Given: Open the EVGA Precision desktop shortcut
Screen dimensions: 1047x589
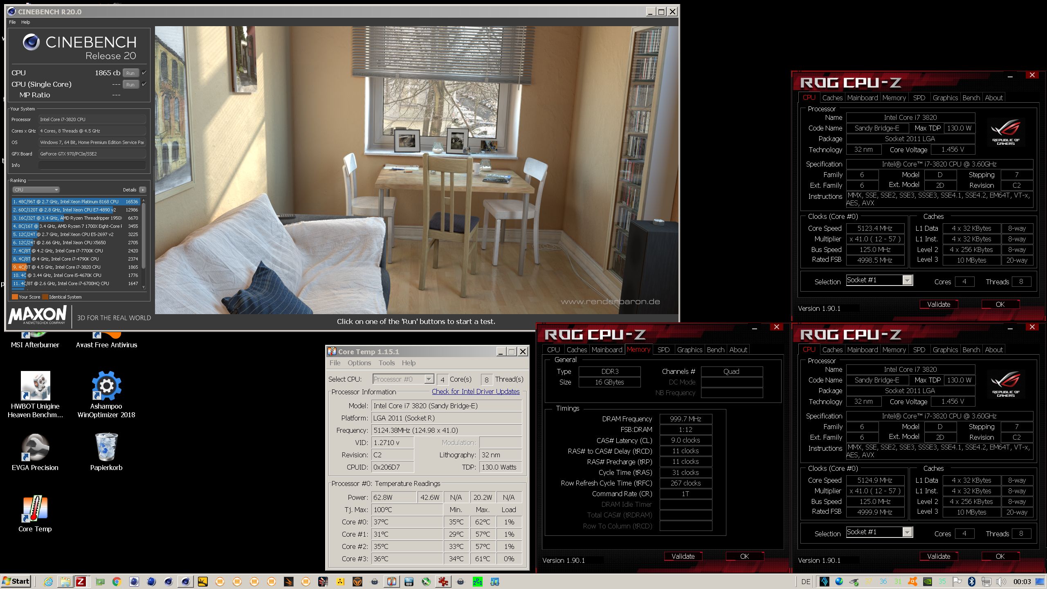Looking at the screenshot, I should coord(35,452).
